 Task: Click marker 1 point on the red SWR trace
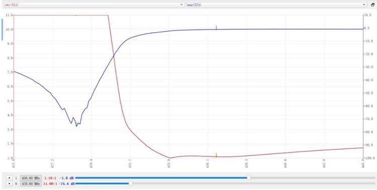click(216, 156)
